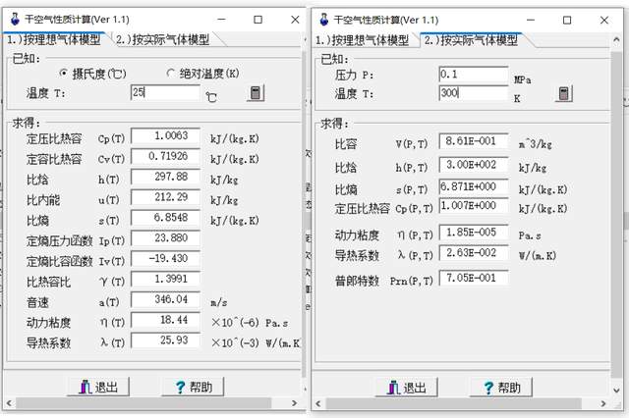Click left window horizontal scrollbar right arrow
The height and width of the screenshot is (418, 629).
point(294,402)
